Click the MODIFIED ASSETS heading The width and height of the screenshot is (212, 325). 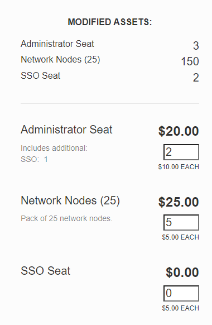pyautogui.click(x=110, y=22)
